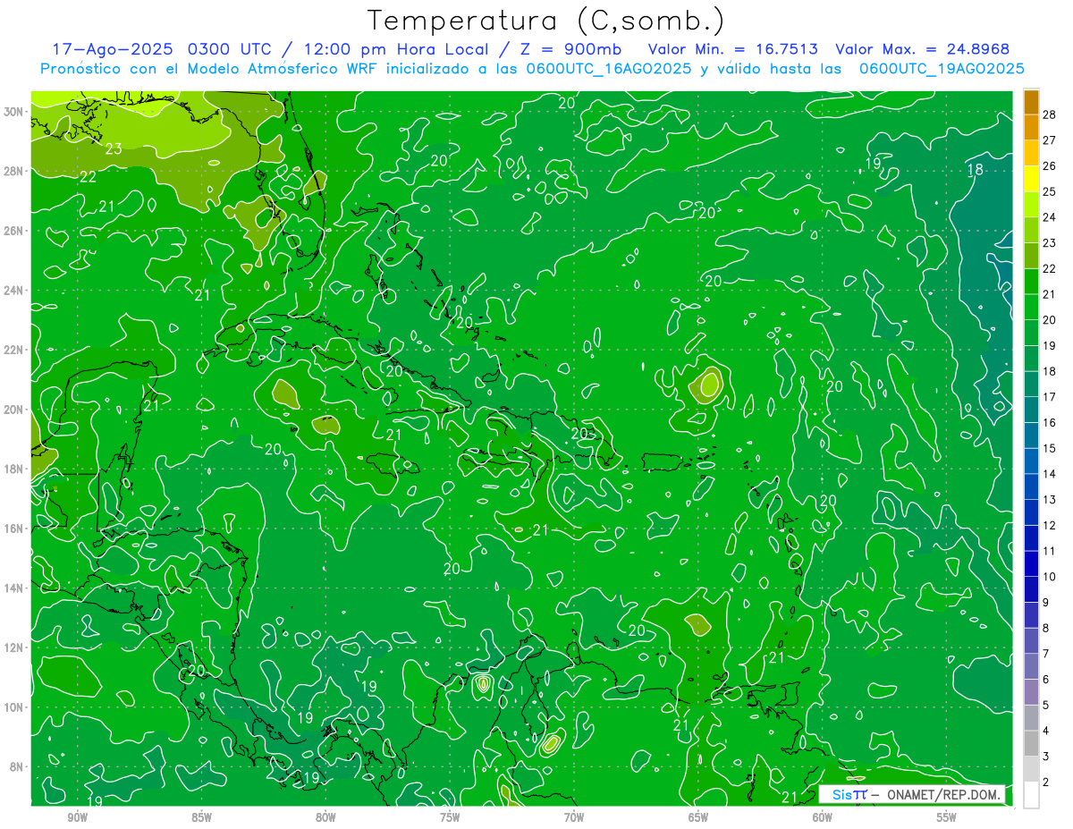
Task: Click the '28' label on the color scale
Action: point(1050,114)
